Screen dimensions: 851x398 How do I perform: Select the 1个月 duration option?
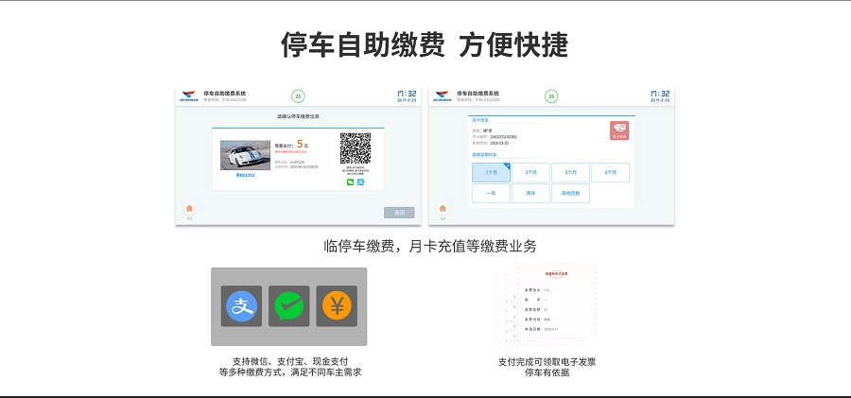coord(491,172)
